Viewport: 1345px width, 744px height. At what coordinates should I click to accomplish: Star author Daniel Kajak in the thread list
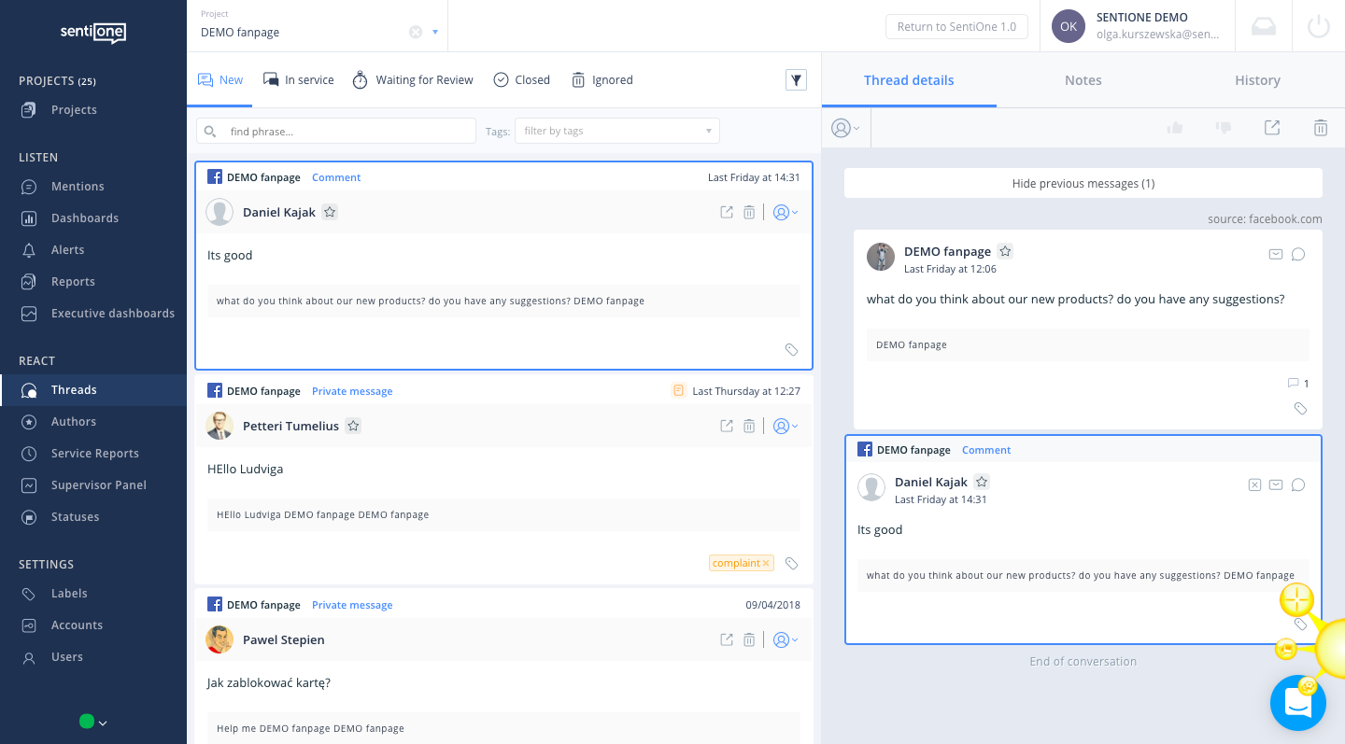pyautogui.click(x=330, y=213)
